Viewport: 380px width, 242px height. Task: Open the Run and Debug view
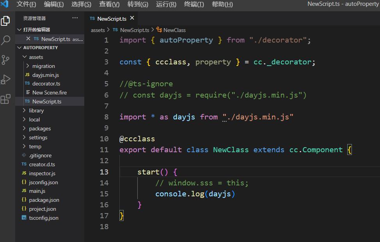tap(5, 79)
